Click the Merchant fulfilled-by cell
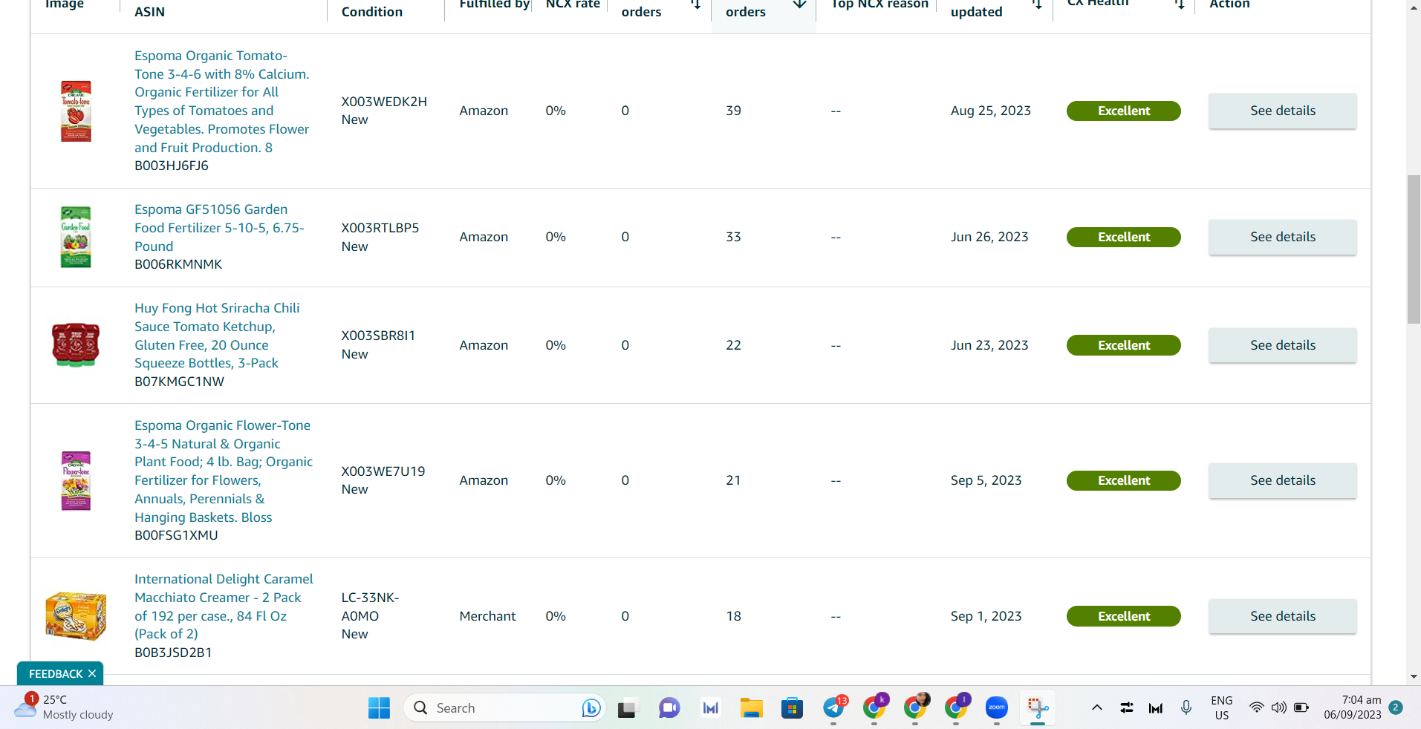The image size is (1421, 729). pyautogui.click(x=487, y=616)
